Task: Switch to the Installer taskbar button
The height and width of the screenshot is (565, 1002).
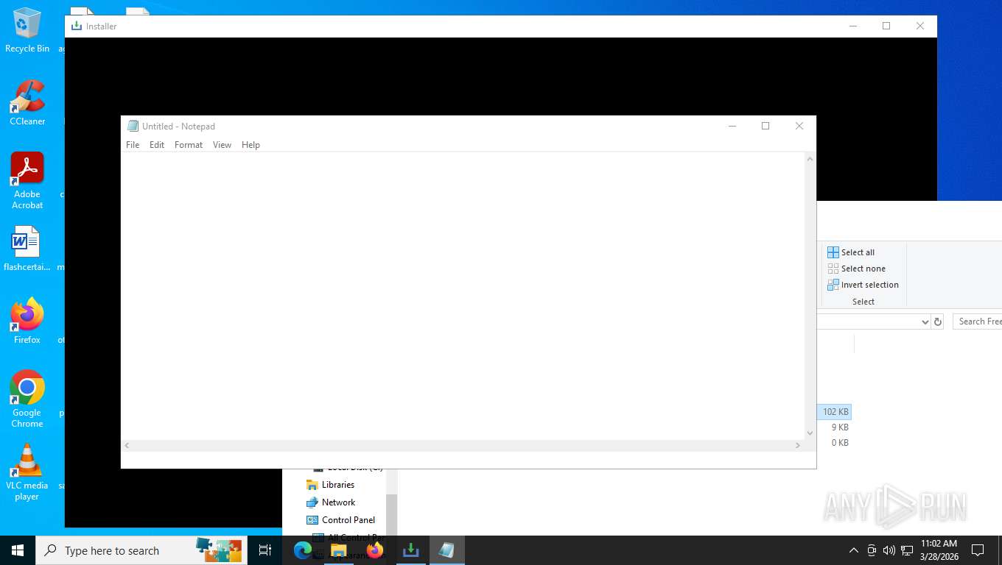Action: (x=410, y=550)
